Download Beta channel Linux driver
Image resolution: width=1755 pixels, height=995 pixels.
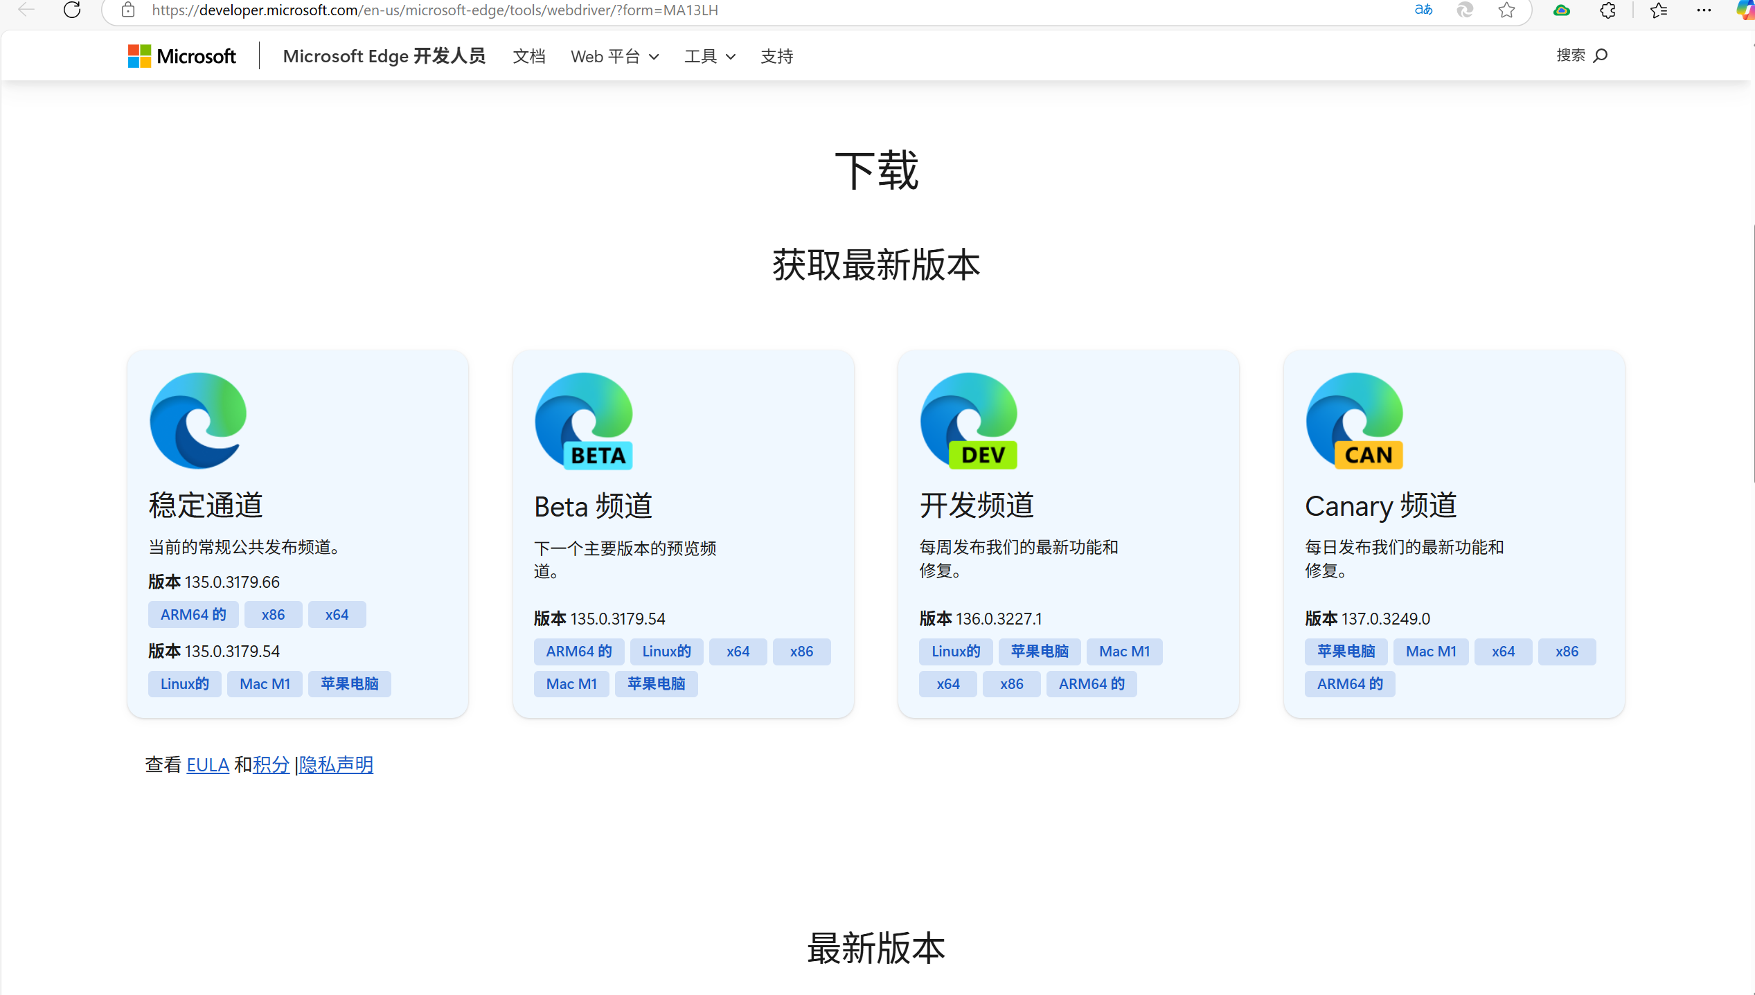point(666,651)
